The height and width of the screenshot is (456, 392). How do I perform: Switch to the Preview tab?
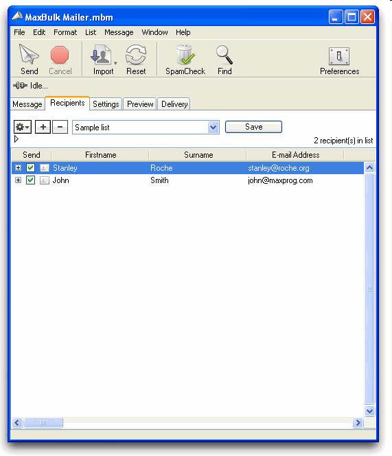[140, 104]
